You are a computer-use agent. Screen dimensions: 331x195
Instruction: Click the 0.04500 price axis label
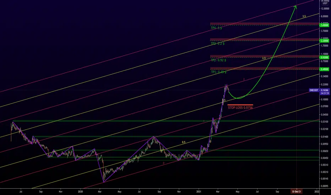point(325,115)
